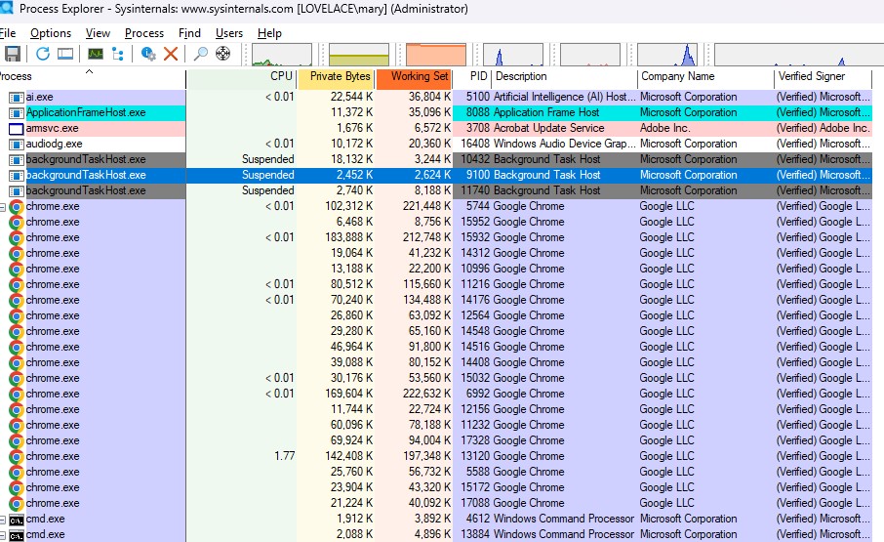The height and width of the screenshot is (542, 884).
Task: Open the Find menu
Action: click(x=189, y=33)
